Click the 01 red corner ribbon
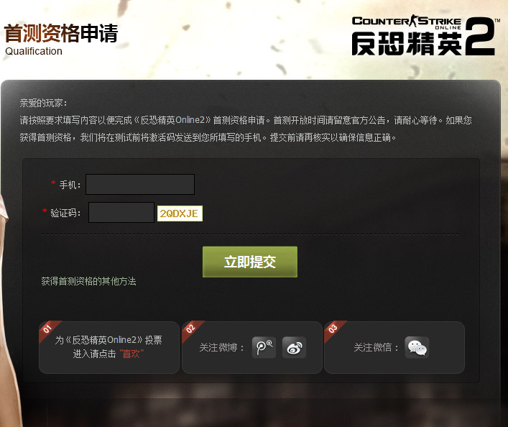This screenshot has width=508, height=427. click(48, 330)
